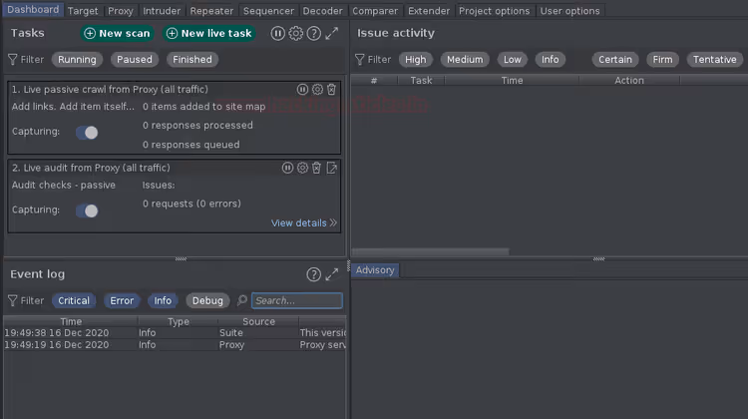Toggle the Finished task filter
This screenshot has height=419, width=748.
pyautogui.click(x=192, y=59)
